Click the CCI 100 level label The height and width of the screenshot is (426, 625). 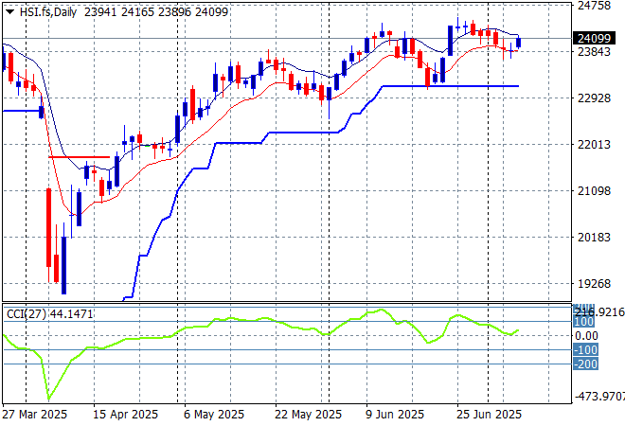point(584,322)
